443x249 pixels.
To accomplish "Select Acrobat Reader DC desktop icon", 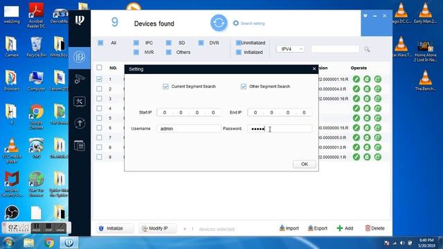I will [36, 15].
